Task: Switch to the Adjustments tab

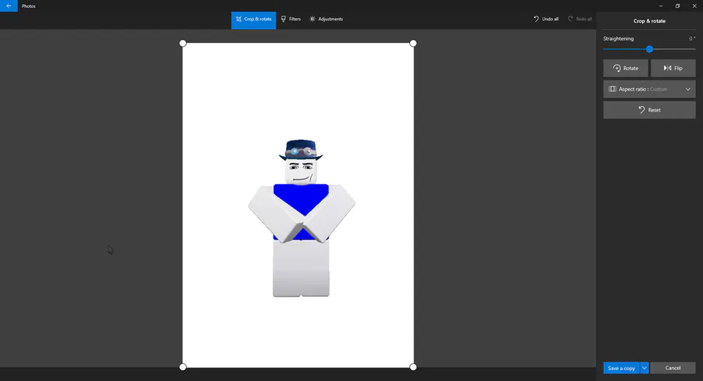Action: coord(326,20)
